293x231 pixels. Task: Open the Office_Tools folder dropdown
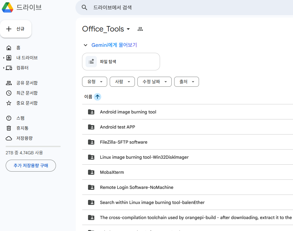click(x=128, y=29)
